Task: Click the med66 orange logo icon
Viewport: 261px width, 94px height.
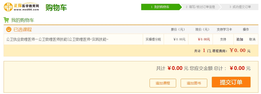Action: [x=8, y=7]
